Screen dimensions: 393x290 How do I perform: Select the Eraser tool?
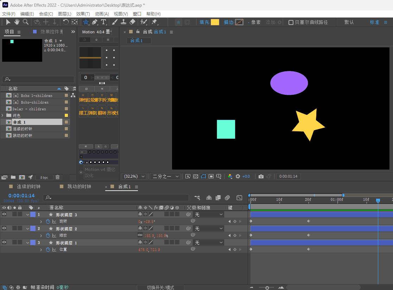132,22
